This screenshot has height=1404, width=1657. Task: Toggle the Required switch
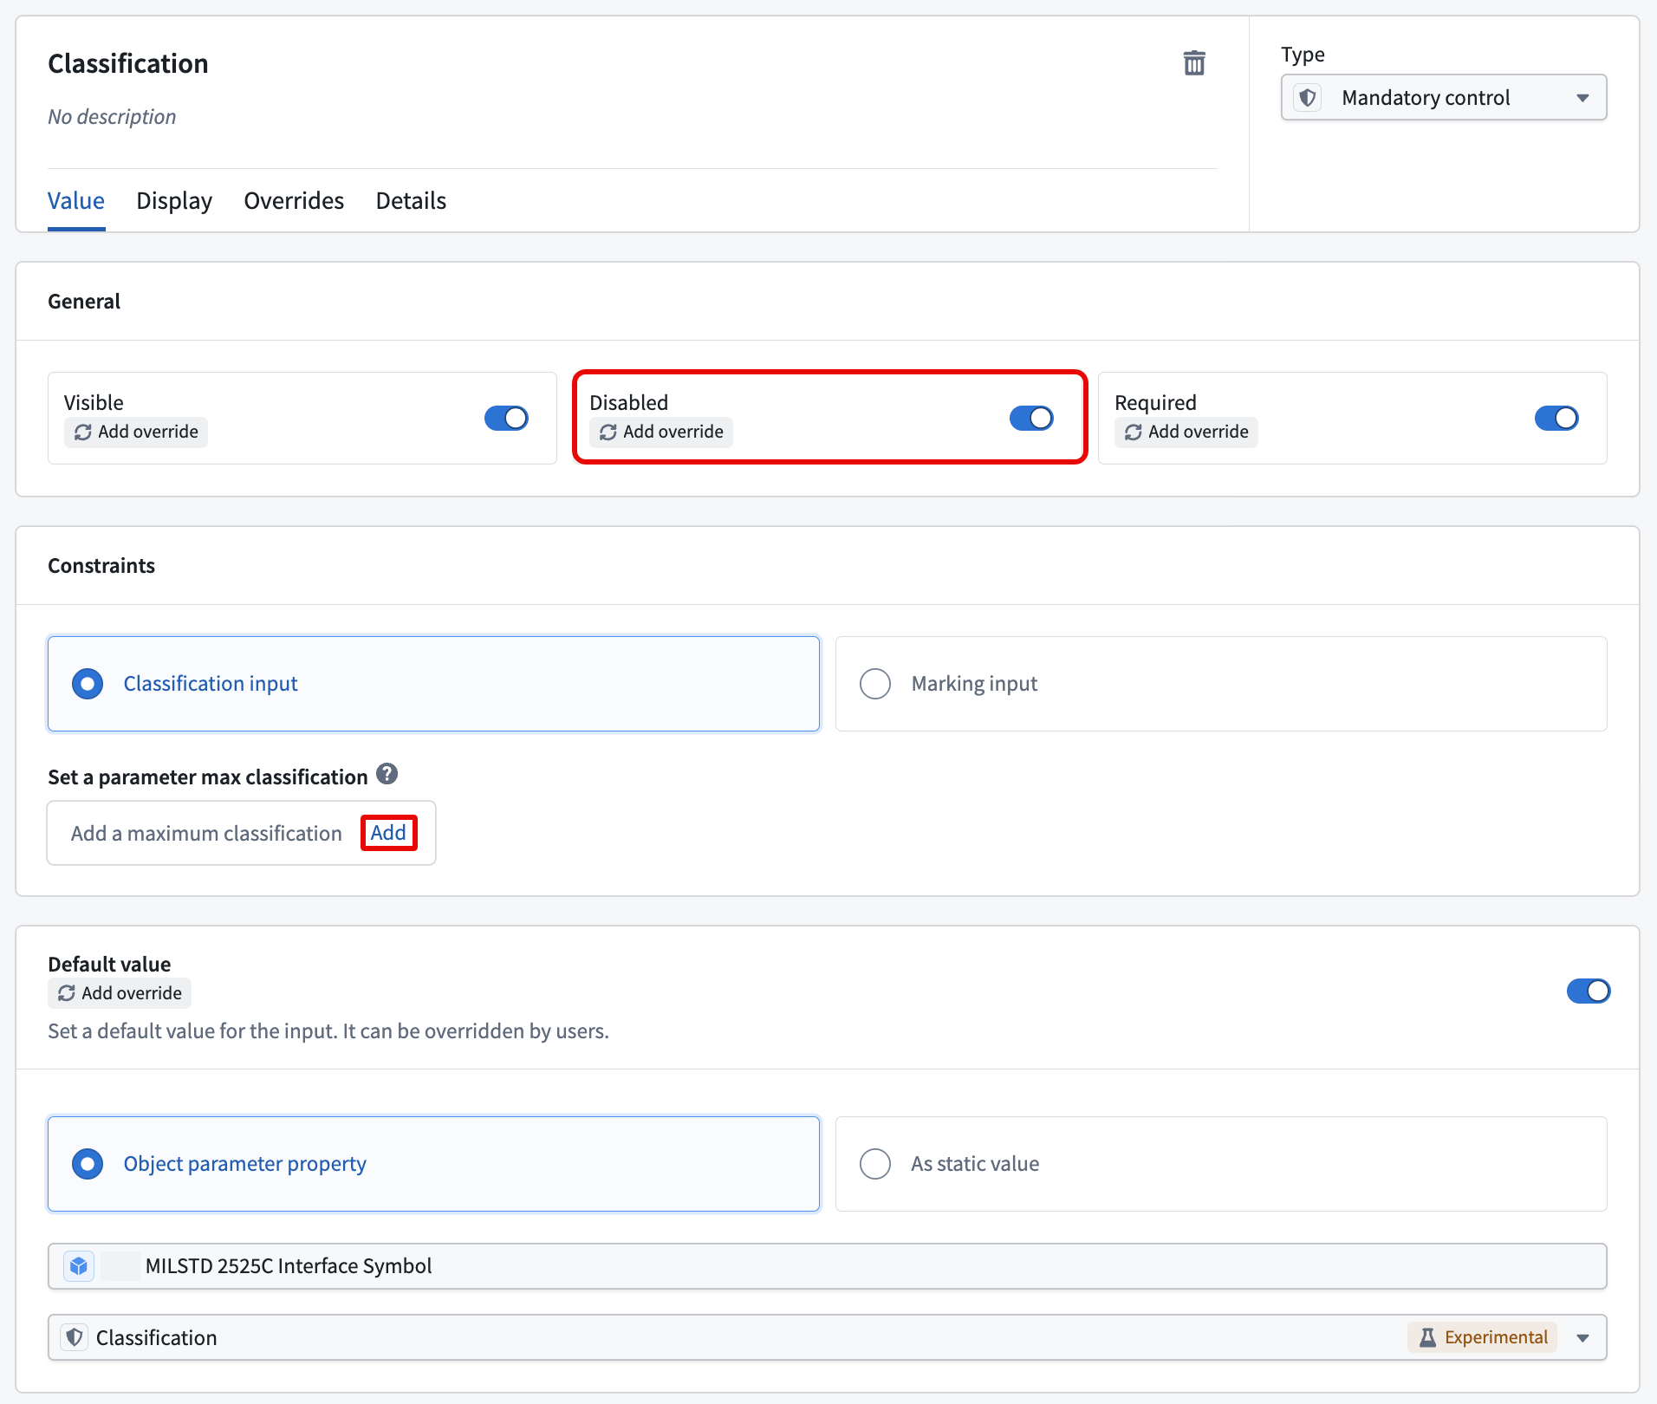(1556, 419)
